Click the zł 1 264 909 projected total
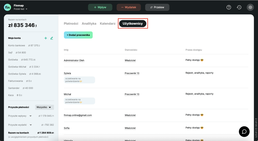The height and width of the screenshot is (141, 258). point(46,133)
